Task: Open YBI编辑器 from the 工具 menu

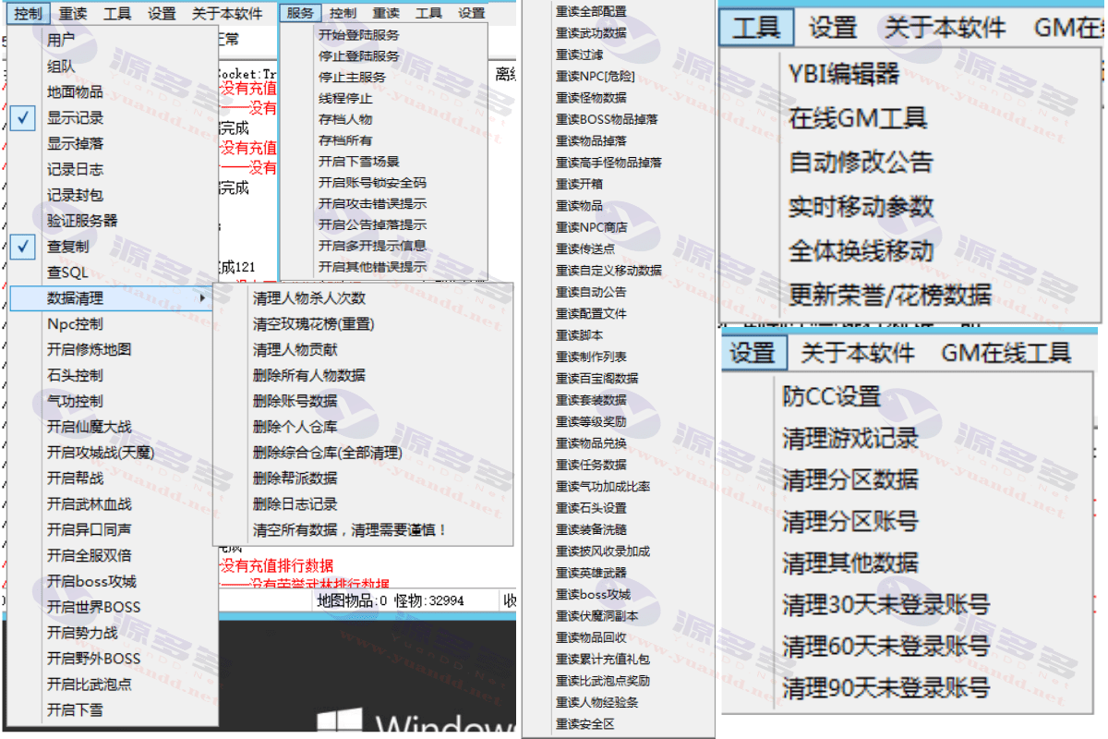Action: 844,73
